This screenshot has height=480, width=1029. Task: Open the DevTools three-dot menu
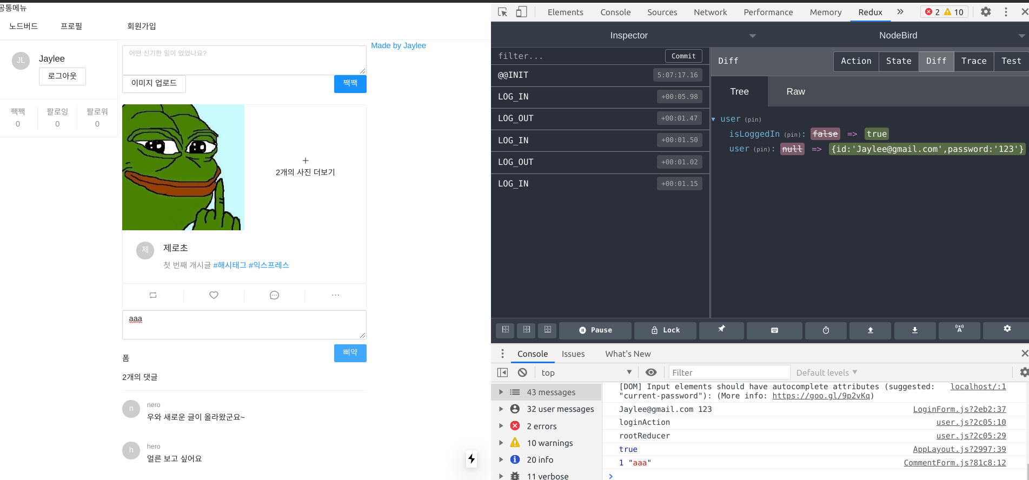(x=1006, y=12)
